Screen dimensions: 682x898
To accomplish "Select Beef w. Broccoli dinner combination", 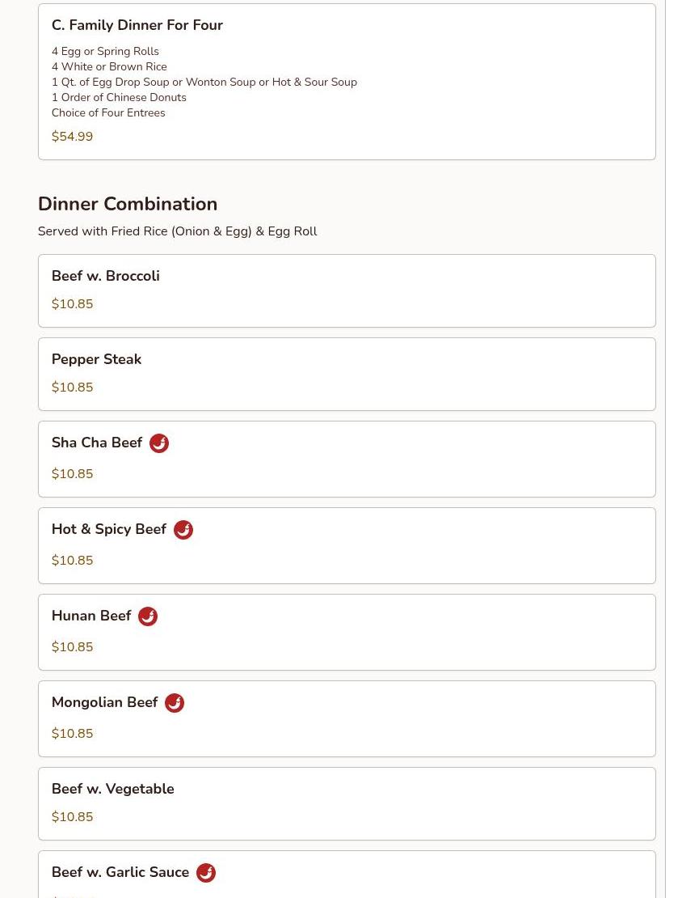I will (x=105, y=276).
